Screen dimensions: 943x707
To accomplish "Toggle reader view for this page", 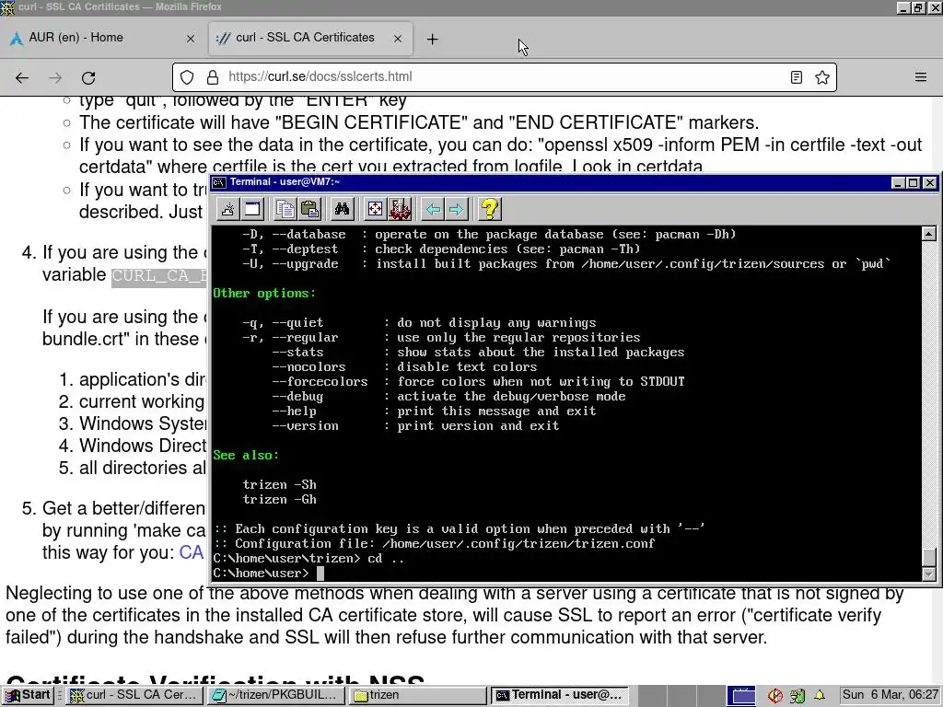I will 797,77.
